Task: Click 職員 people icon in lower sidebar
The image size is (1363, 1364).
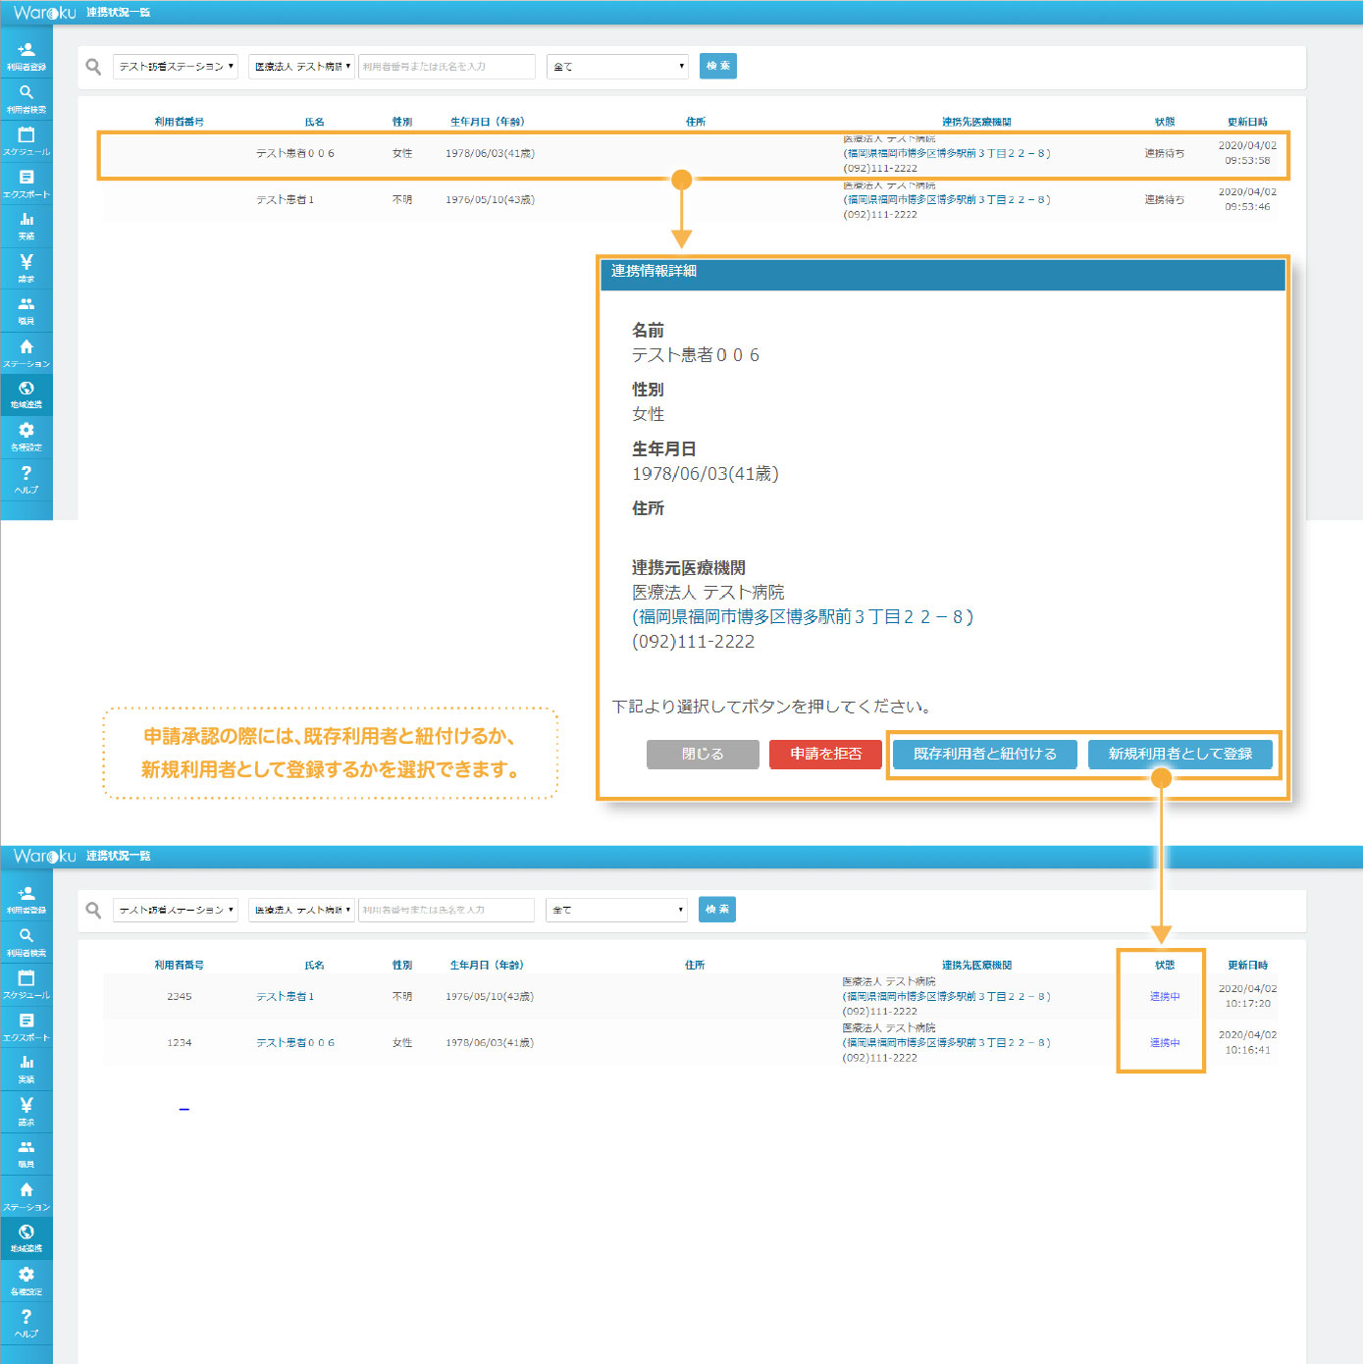Action: [x=26, y=1153]
